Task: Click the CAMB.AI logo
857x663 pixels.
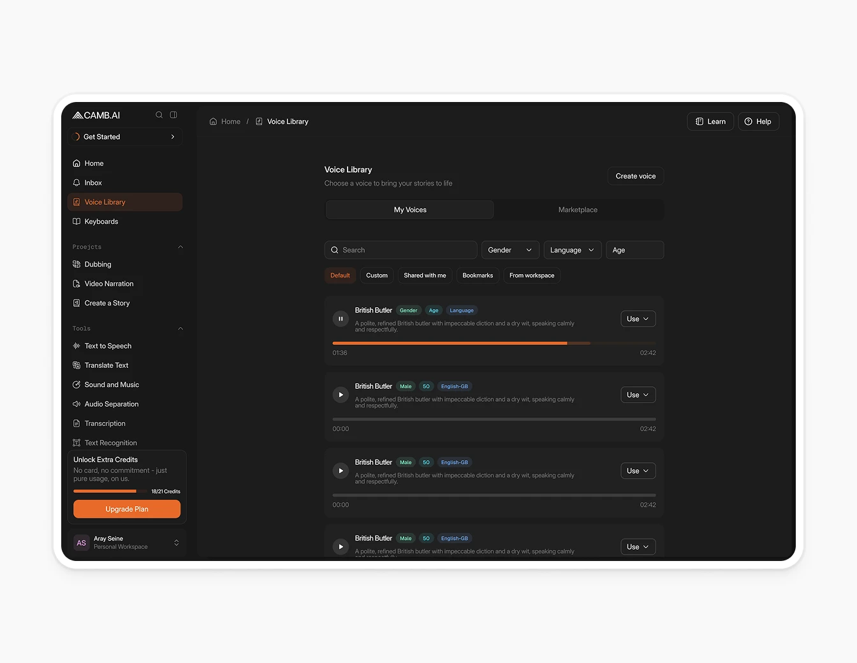Action: coord(96,115)
